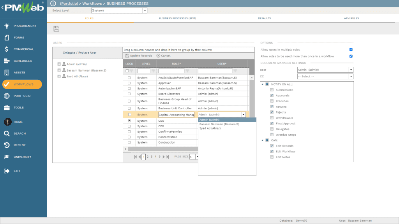Select the Workflows checkmark icon
Image resolution: width=399 pixels, height=224 pixels.
7,84
